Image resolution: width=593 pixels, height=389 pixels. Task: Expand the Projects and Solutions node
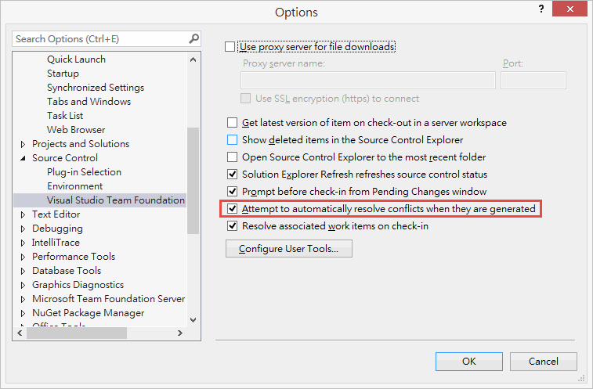coord(23,144)
